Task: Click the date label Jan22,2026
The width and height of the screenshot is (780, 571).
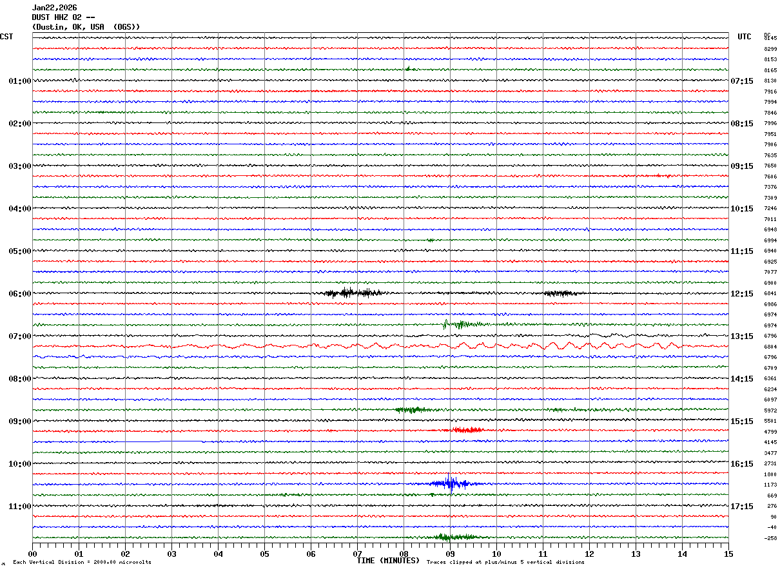Action: tap(54, 8)
